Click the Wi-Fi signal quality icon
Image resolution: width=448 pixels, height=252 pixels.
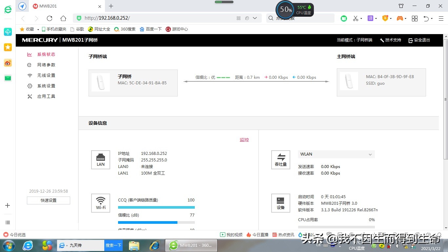(100, 203)
